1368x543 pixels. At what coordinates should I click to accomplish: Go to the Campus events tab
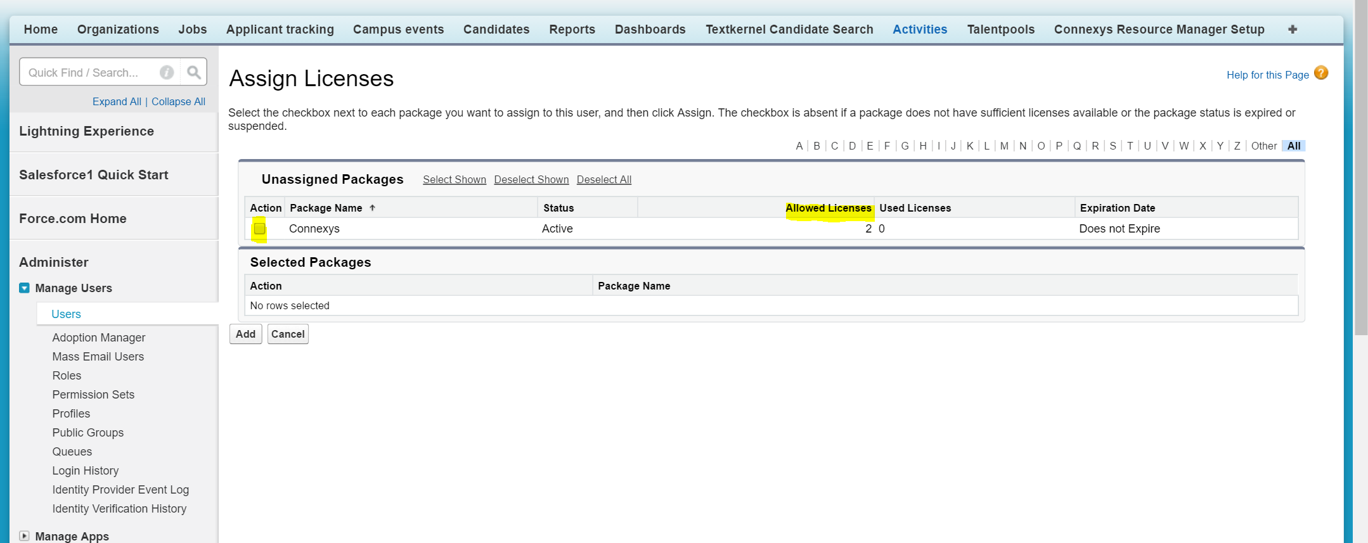(x=398, y=29)
